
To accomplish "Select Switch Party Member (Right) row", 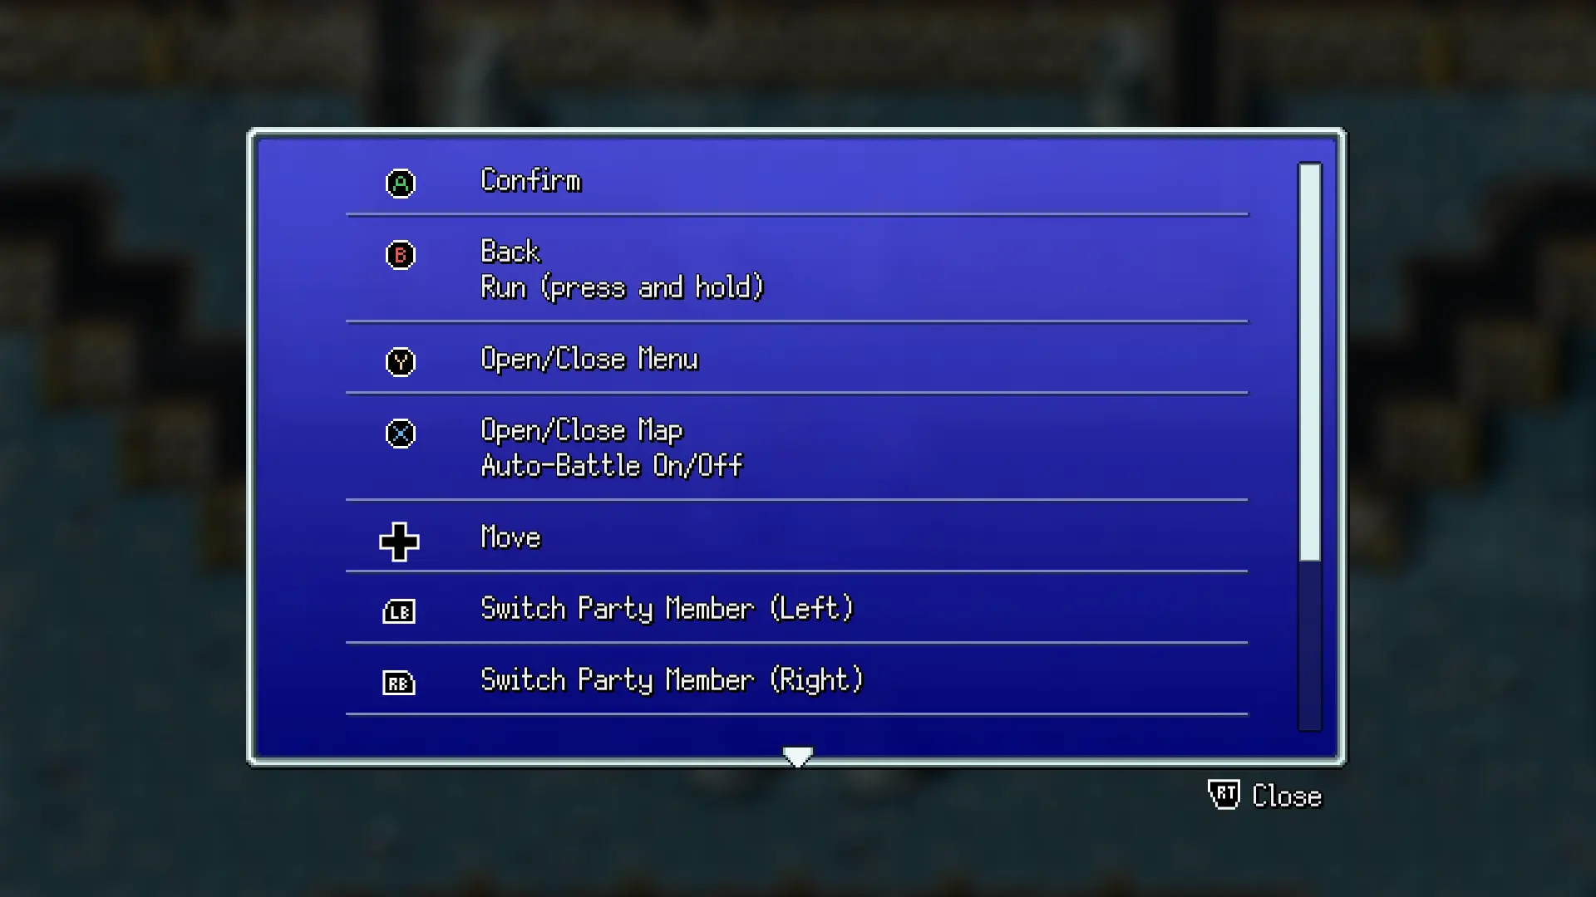I will tap(796, 679).
